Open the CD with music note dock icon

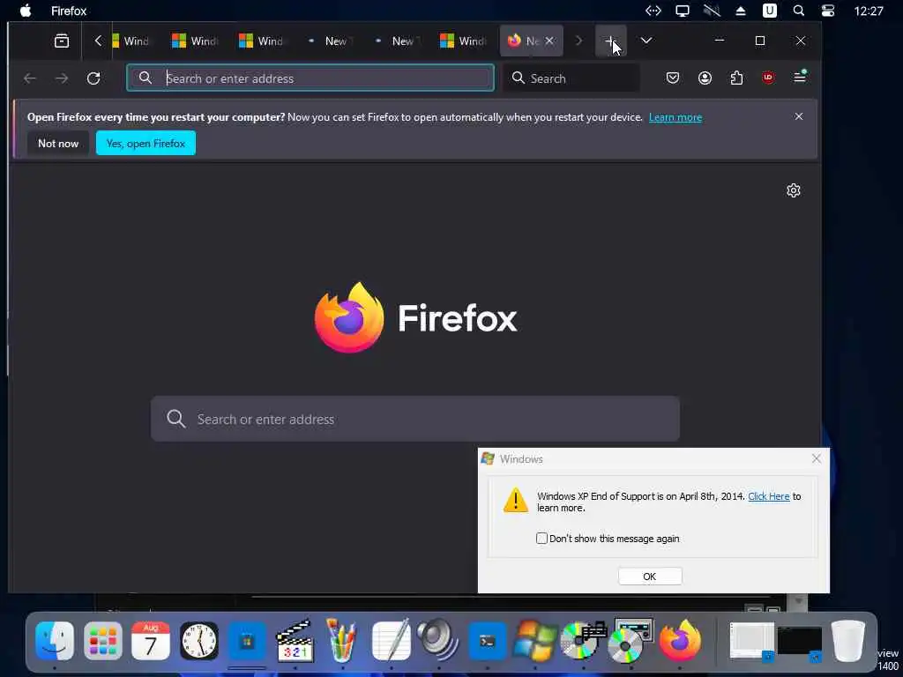(x=583, y=640)
